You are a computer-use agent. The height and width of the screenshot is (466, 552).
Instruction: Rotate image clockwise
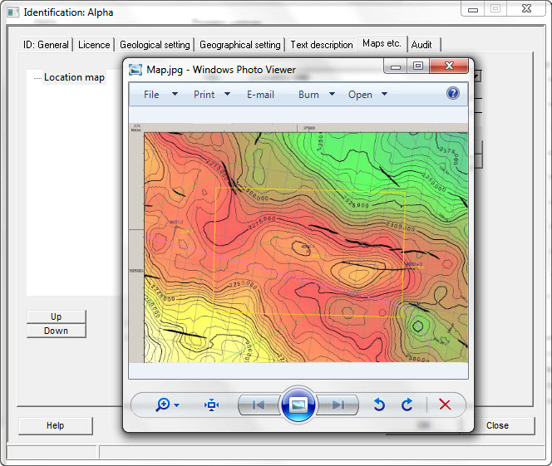[x=407, y=405]
